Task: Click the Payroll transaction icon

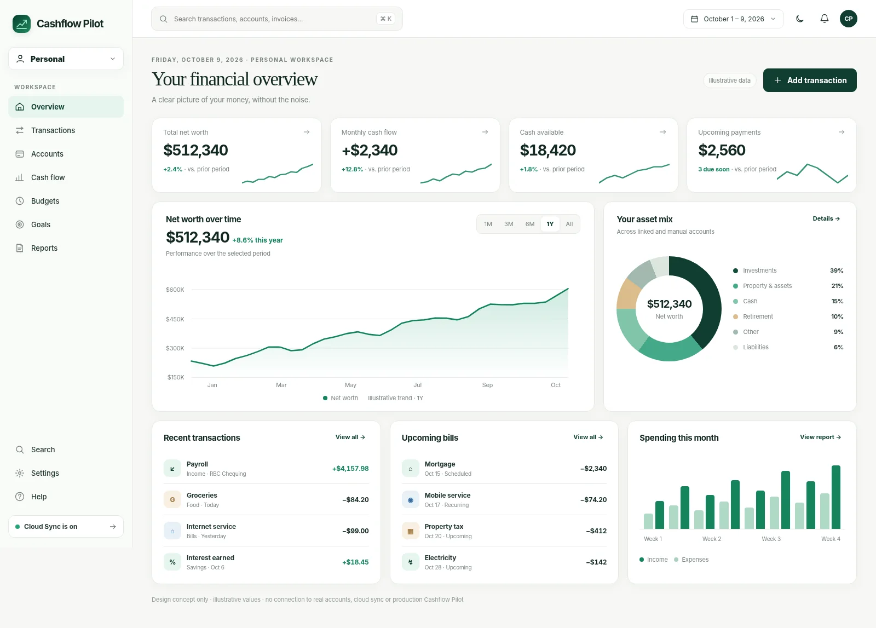Action: pos(172,469)
